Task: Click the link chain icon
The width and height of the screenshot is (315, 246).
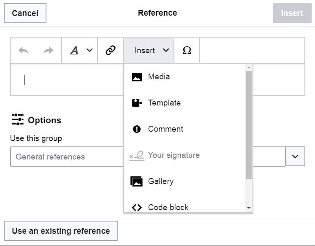Action: [111, 51]
